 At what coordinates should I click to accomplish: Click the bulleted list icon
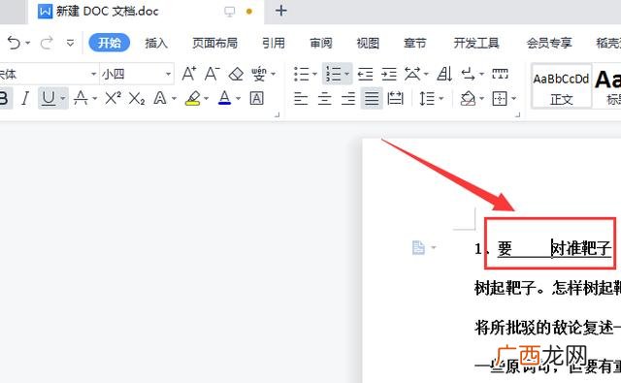(x=302, y=74)
